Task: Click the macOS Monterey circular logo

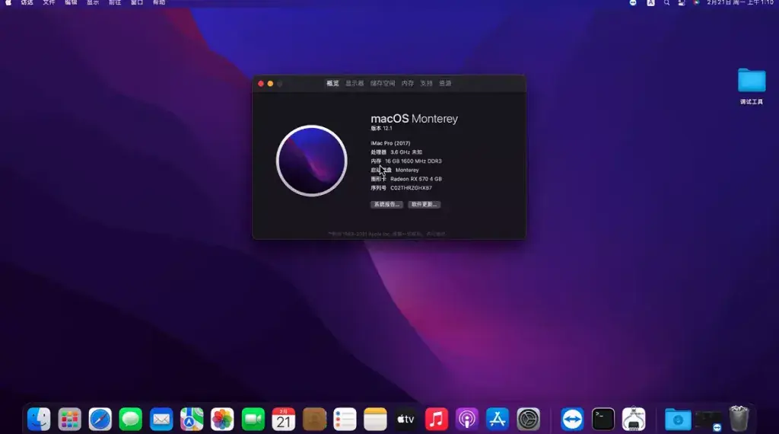Action: tap(311, 161)
